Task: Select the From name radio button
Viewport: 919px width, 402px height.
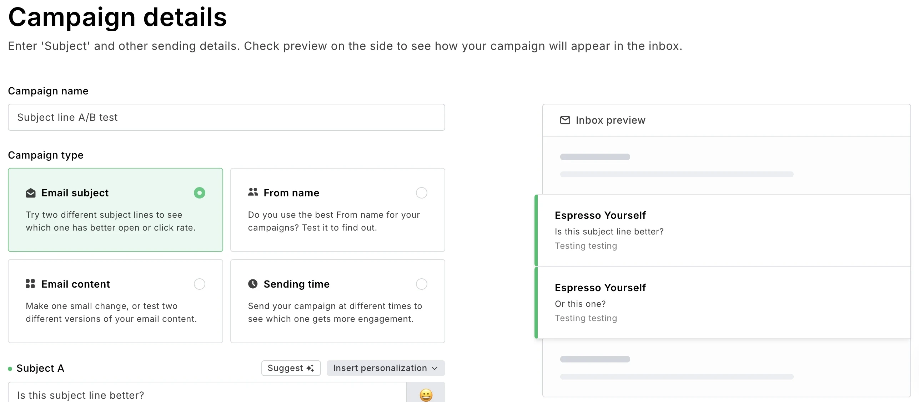Action: 421,193
